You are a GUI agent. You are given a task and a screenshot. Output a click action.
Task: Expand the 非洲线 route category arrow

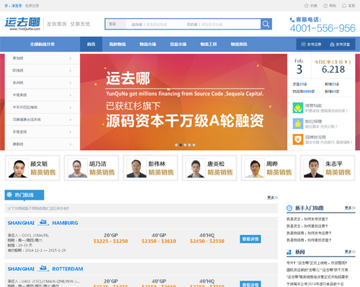[x=71, y=83]
